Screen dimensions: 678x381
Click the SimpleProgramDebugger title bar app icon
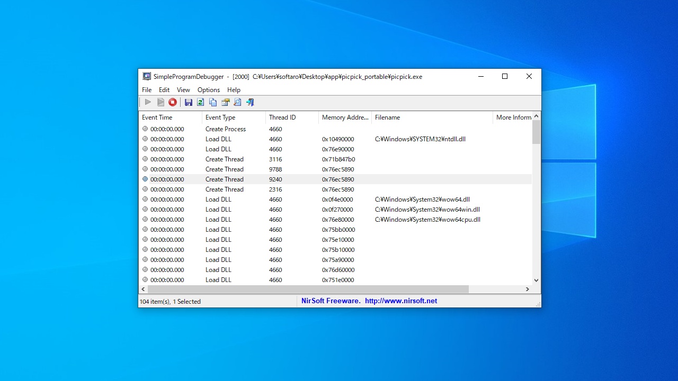click(147, 76)
